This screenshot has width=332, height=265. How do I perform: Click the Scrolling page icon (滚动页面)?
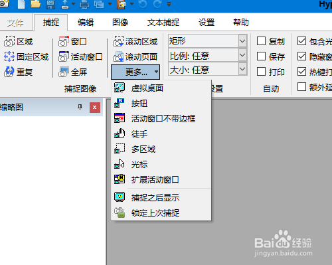[118, 56]
